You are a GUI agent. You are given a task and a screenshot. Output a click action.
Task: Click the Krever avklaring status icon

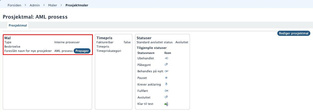click(166, 84)
